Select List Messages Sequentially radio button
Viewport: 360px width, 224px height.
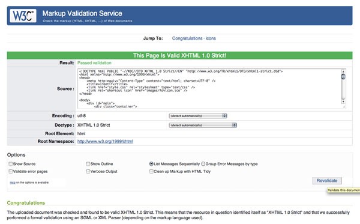click(151, 164)
